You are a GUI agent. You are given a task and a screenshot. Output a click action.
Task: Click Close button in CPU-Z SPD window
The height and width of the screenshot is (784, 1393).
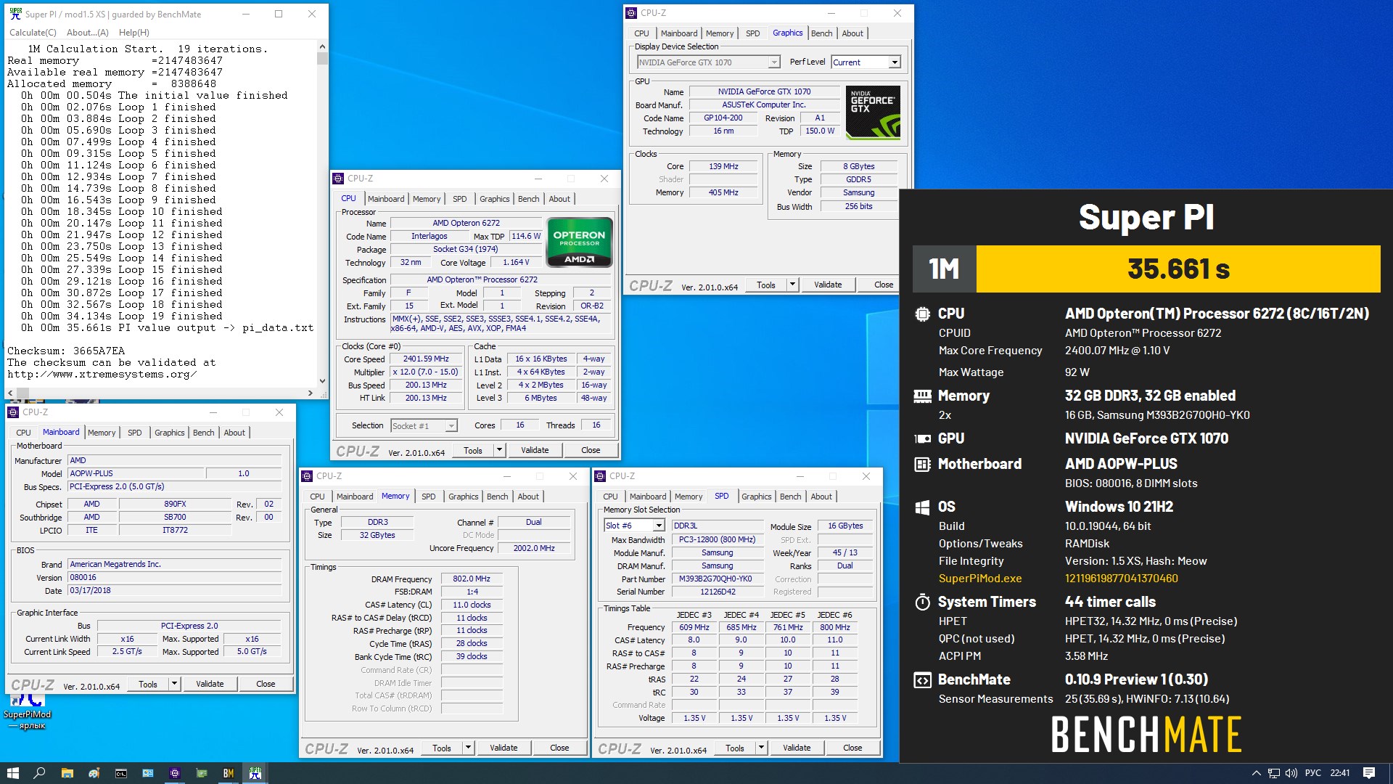click(x=852, y=748)
